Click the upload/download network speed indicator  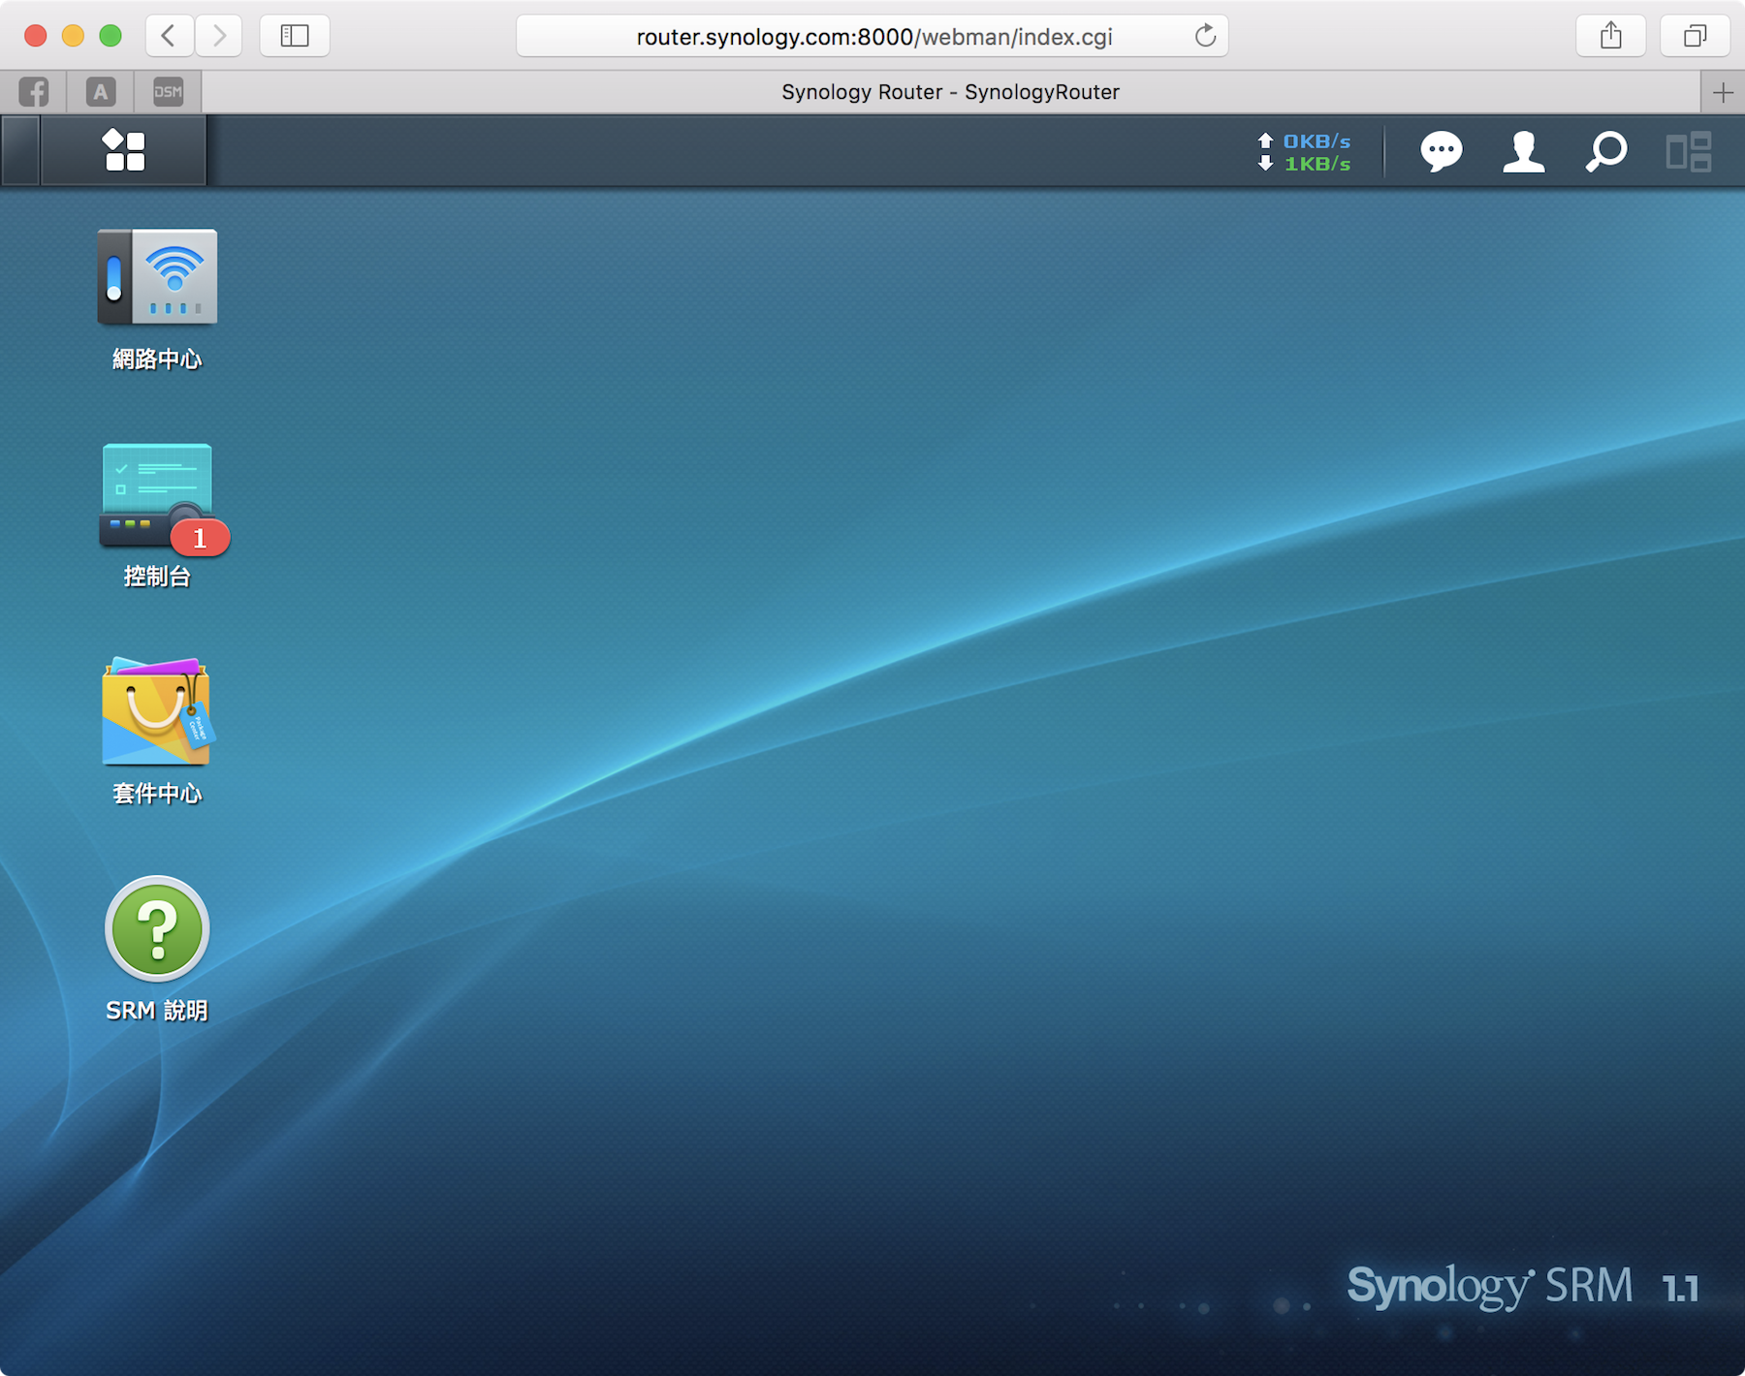point(1304,152)
